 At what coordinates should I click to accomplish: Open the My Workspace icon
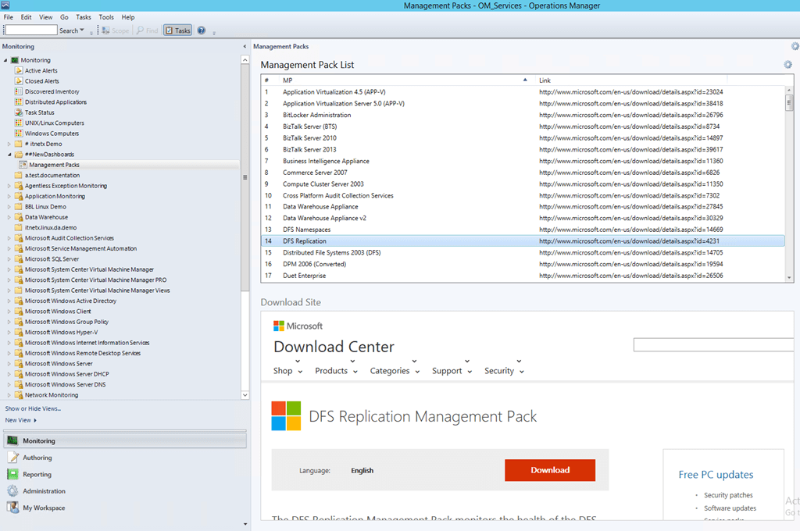pyautogui.click(x=12, y=508)
